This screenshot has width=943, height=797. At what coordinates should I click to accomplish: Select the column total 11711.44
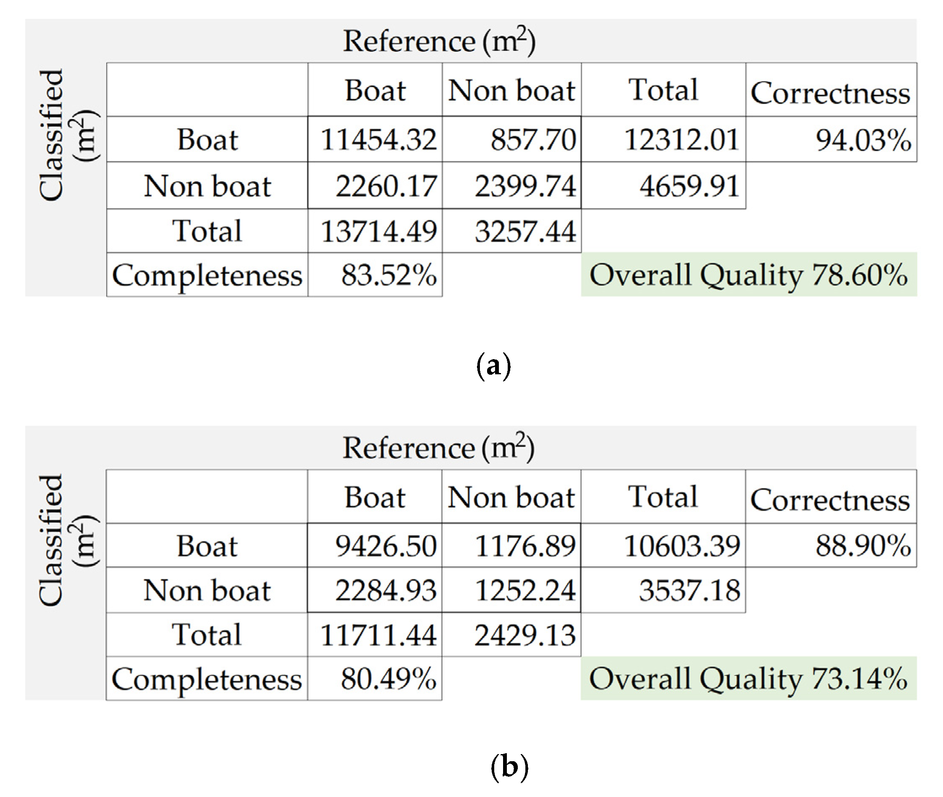[x=378, y=635]
